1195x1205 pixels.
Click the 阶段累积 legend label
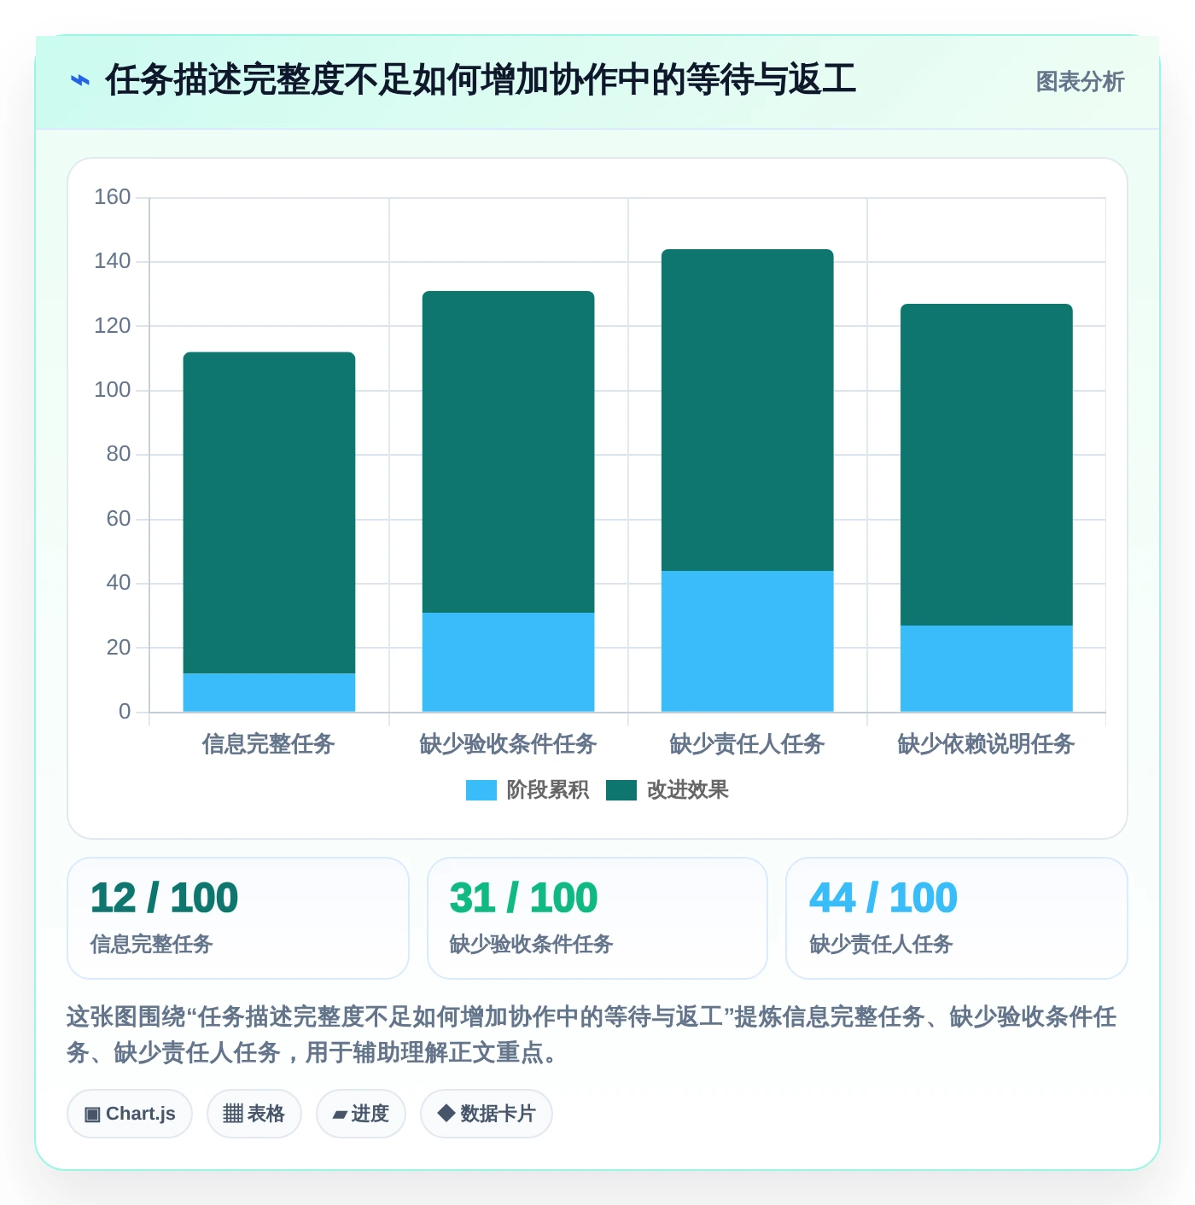click(x=548, y=790)
